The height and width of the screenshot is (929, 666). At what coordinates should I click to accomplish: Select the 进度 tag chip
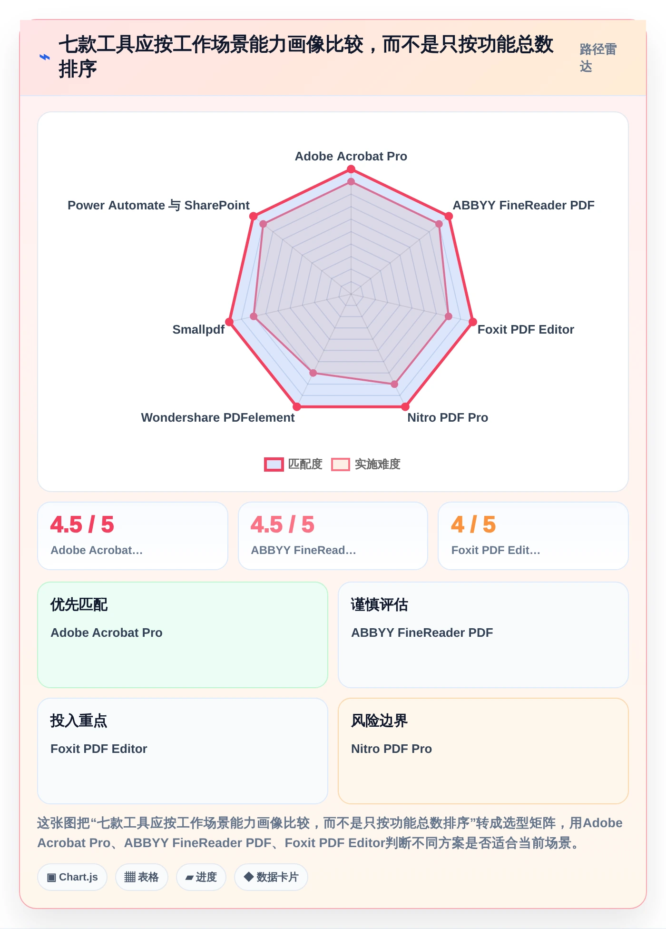[201, 877]
